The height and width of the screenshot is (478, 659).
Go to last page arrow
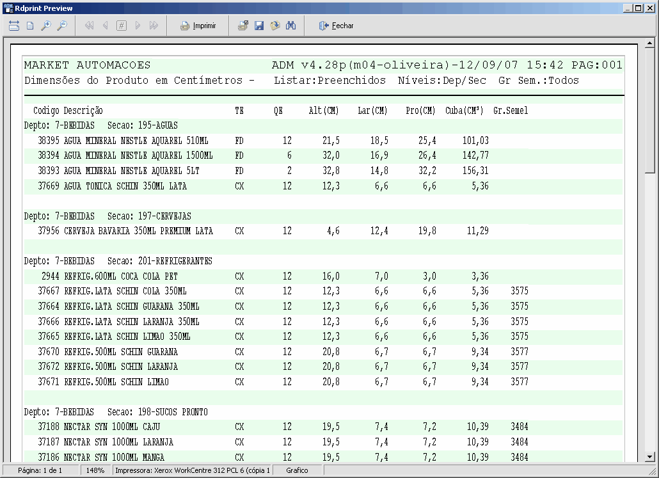tap(154, 26)
